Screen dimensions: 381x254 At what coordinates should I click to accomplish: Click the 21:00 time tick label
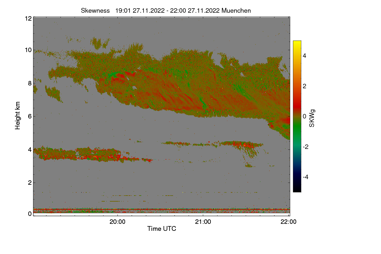click(x=203, y=222)
